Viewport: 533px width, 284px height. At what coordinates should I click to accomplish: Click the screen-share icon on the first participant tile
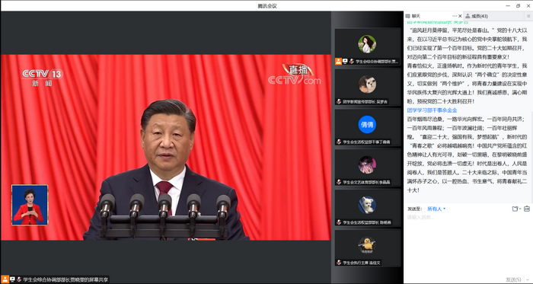[x=345, y=62]
